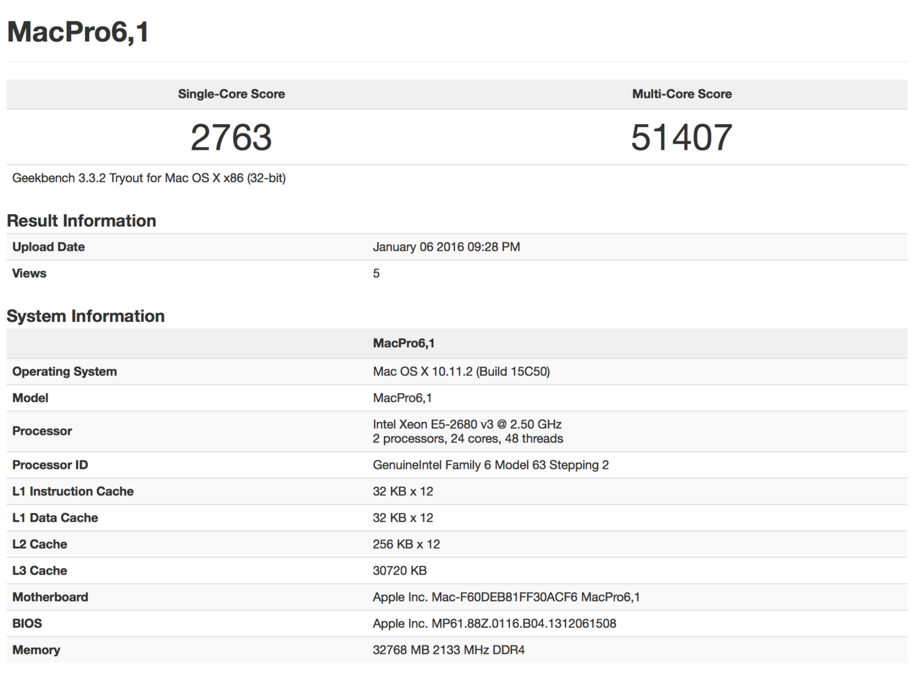Image resolution: width=917 pixels, height=674 pixels.
Task: Click the Processor row label
Action: 42,431
